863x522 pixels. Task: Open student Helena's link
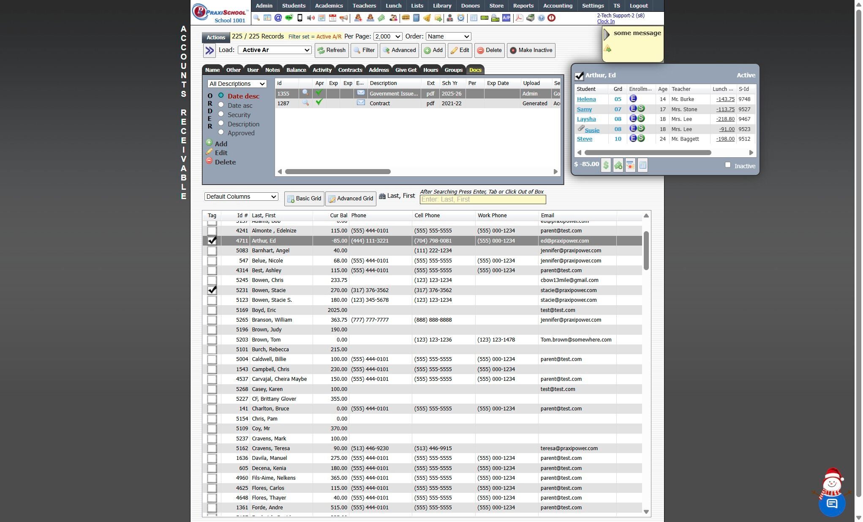tap(586, 99)
